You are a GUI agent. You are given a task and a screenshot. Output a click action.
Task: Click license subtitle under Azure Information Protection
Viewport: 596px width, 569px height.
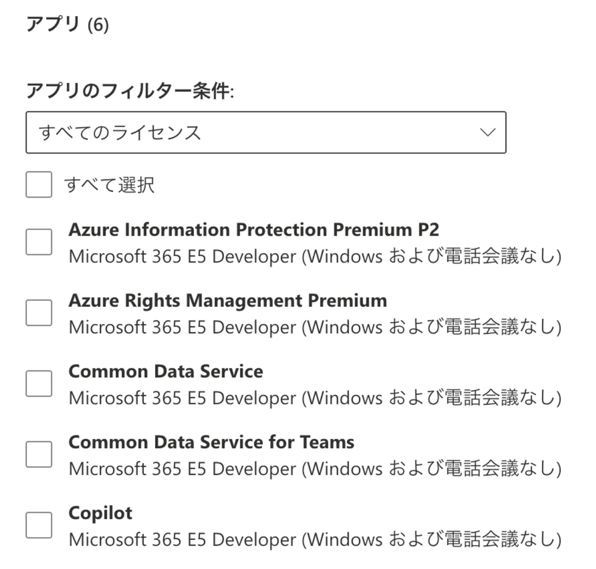315,257
